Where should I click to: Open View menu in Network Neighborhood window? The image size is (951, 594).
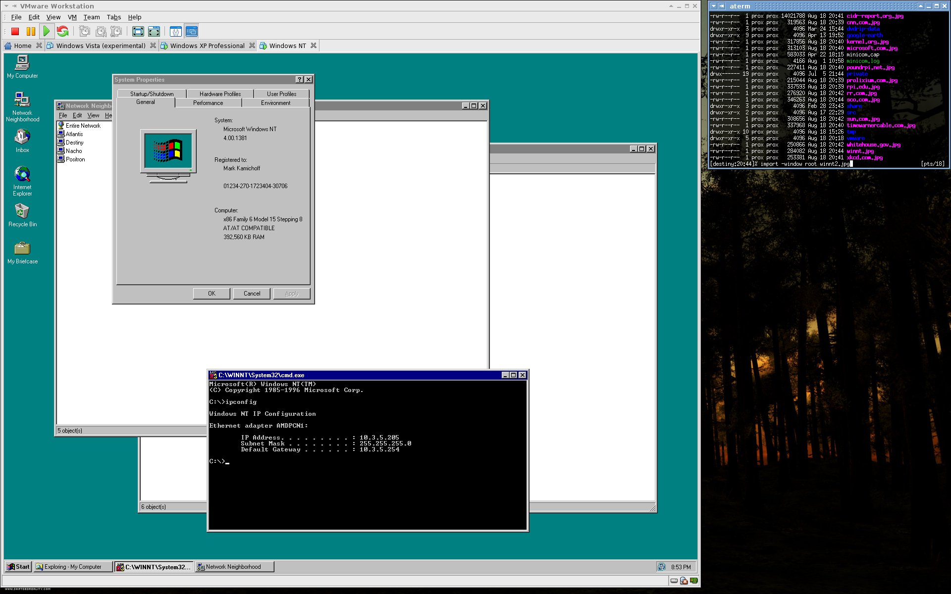[93, 115]
